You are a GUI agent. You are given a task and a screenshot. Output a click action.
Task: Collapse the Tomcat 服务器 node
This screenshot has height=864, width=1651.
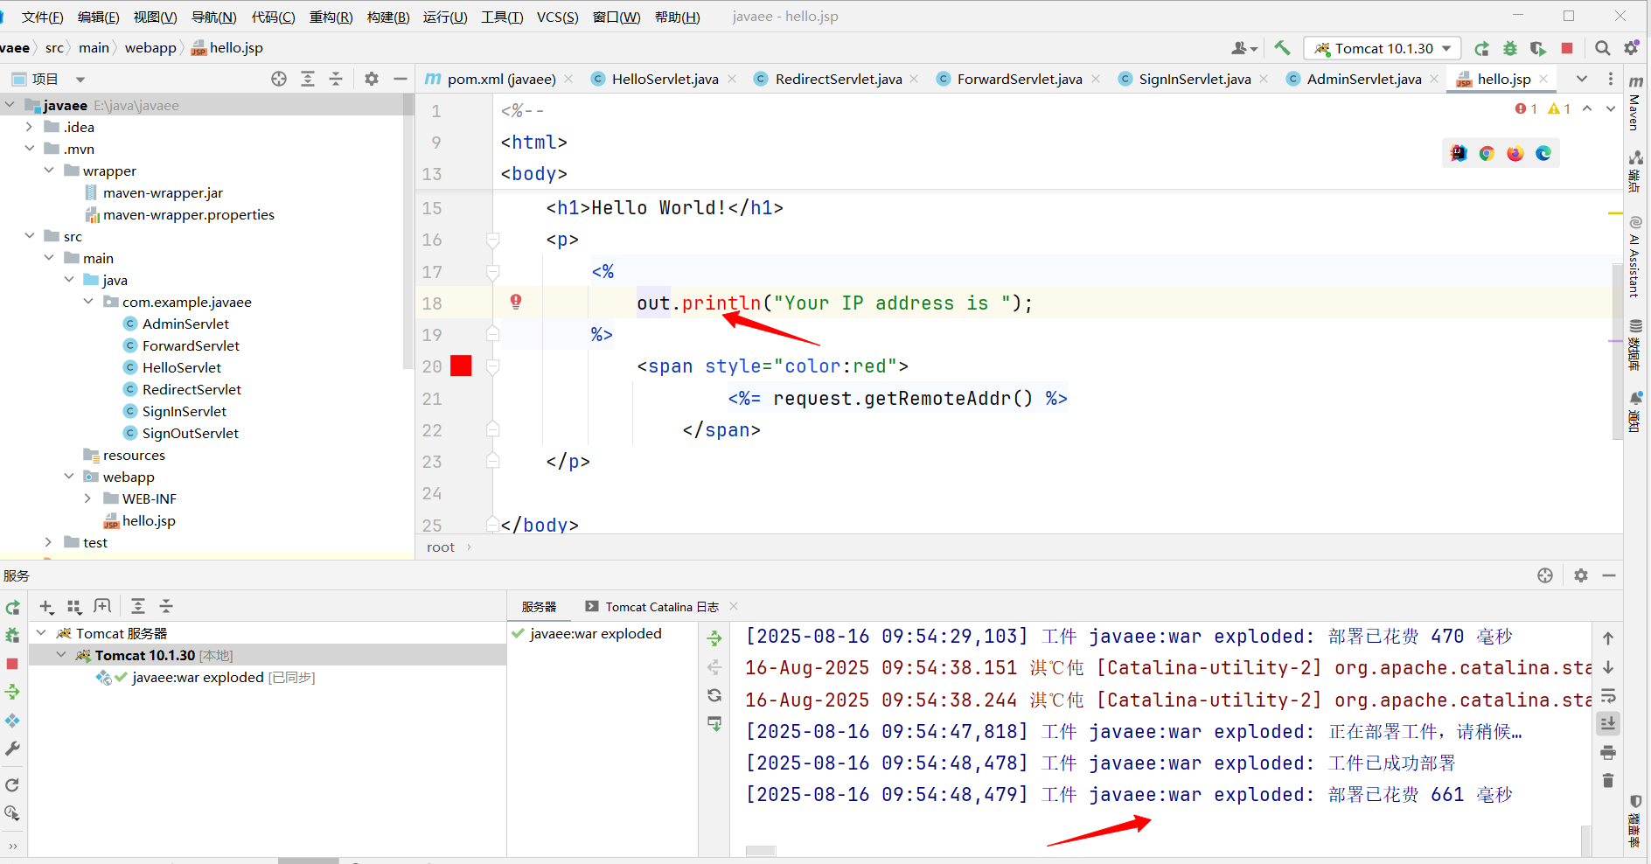[41, 632]
